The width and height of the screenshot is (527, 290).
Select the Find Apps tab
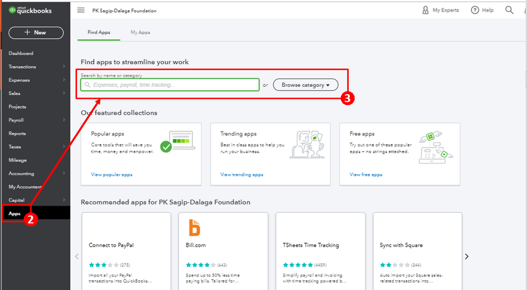(99, 33)
